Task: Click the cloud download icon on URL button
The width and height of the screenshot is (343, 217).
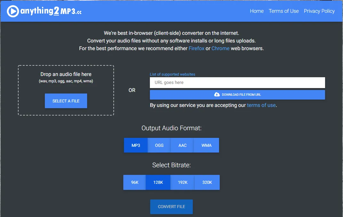Action: pyautogui.click(x=217, y=94)
